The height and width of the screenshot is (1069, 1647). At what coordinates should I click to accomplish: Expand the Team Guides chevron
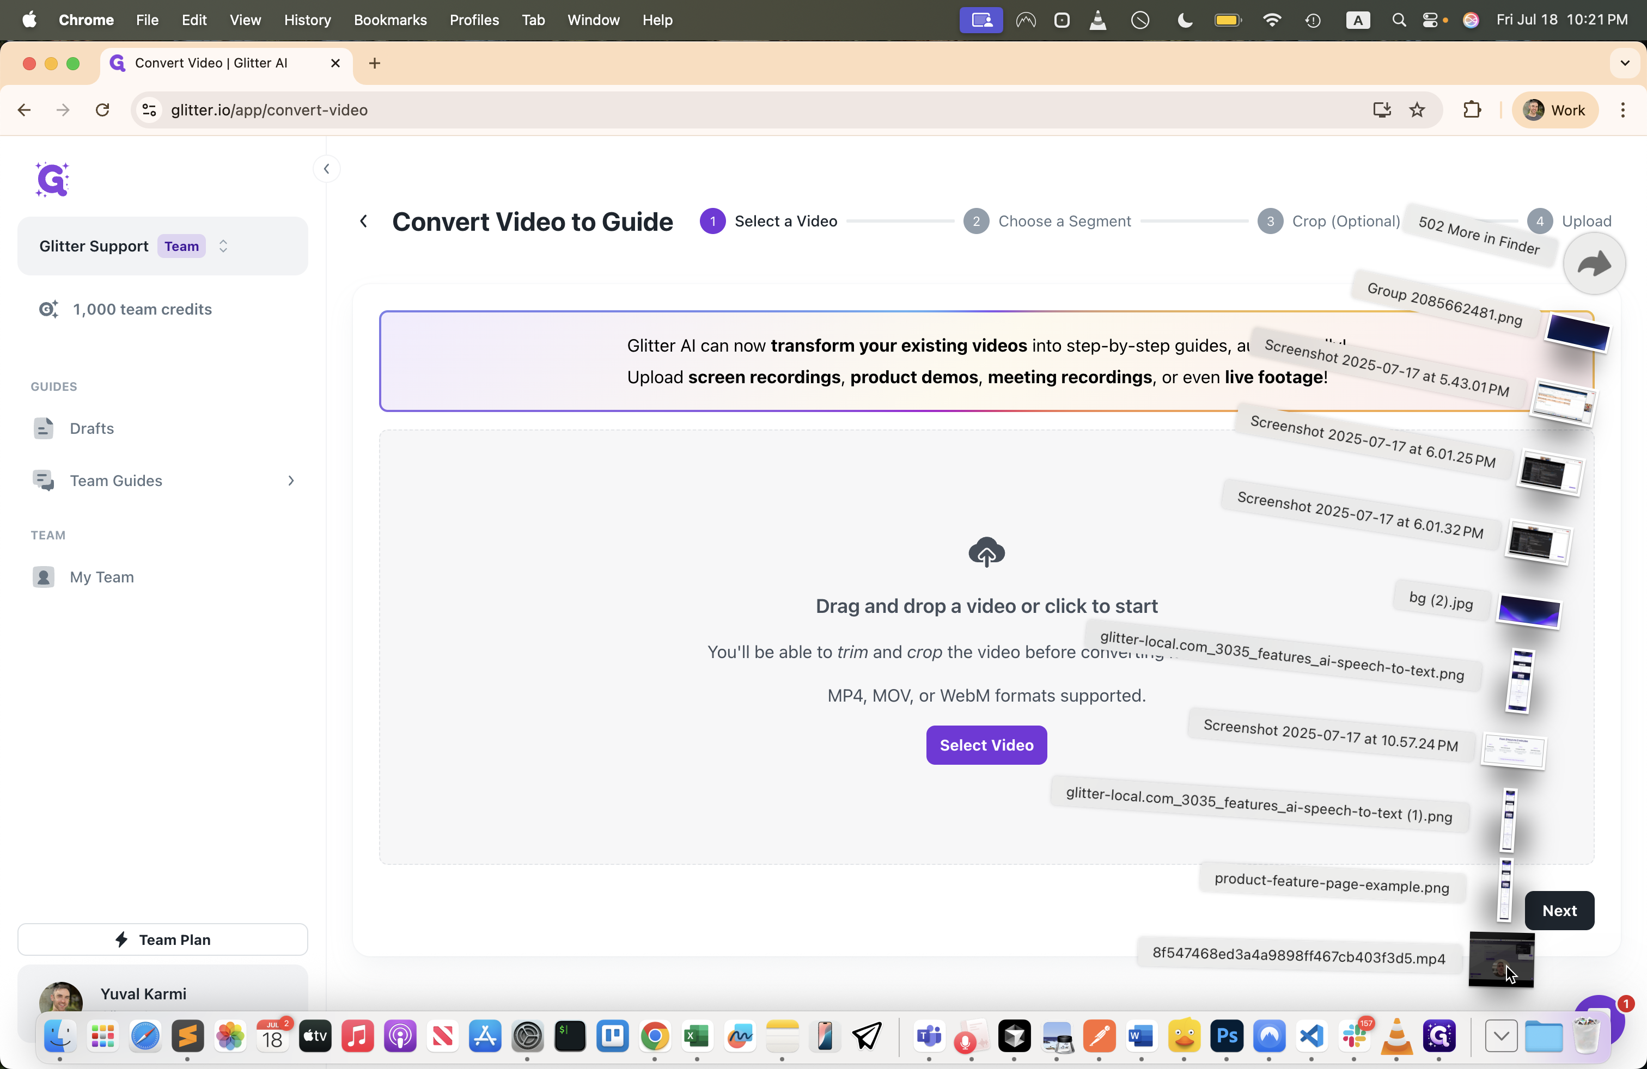[291, 481]
